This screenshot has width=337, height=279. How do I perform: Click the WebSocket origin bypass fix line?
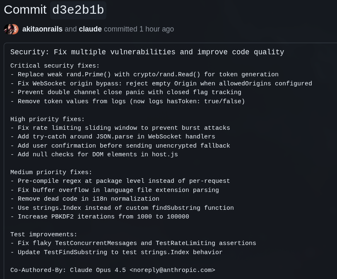(x=161, y=83)
